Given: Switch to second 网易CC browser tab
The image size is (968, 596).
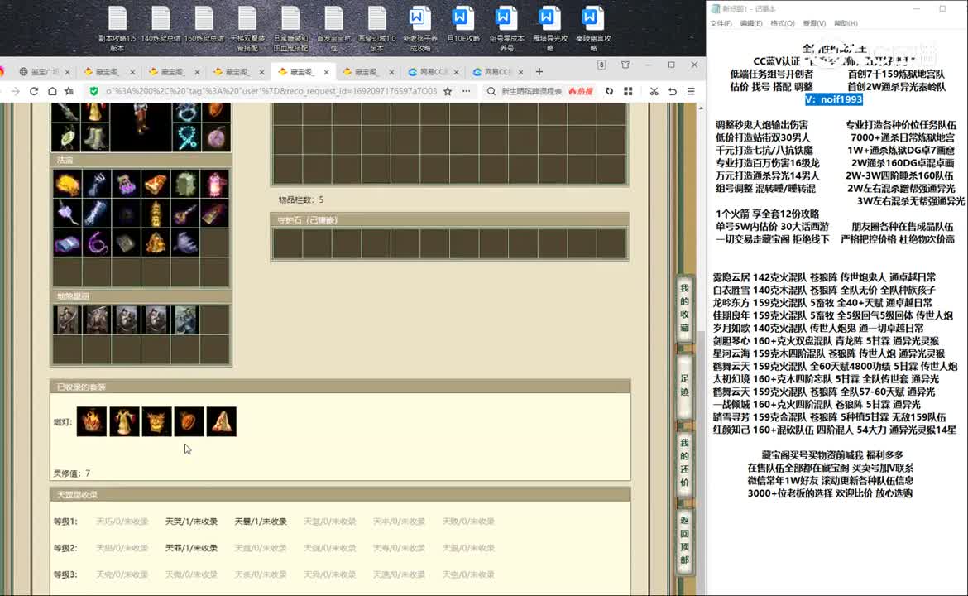Looking at the screenshot, I should tap(497, 72).
